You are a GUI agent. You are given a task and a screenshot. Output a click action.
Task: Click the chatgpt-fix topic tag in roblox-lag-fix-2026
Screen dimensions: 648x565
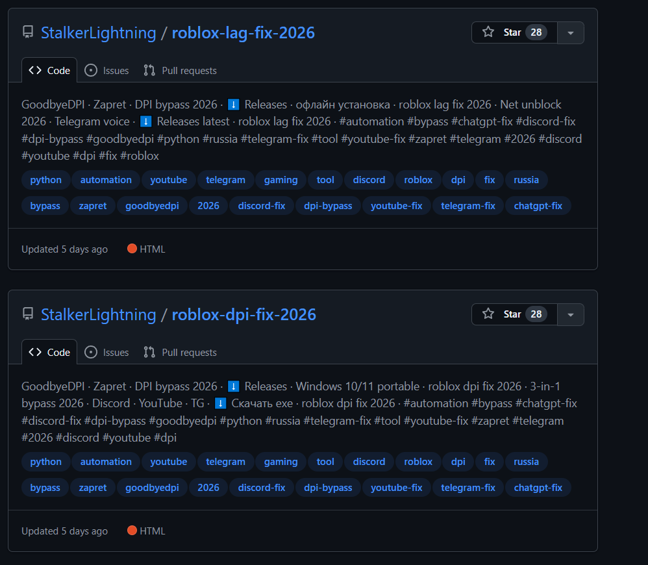coord(538,205)
